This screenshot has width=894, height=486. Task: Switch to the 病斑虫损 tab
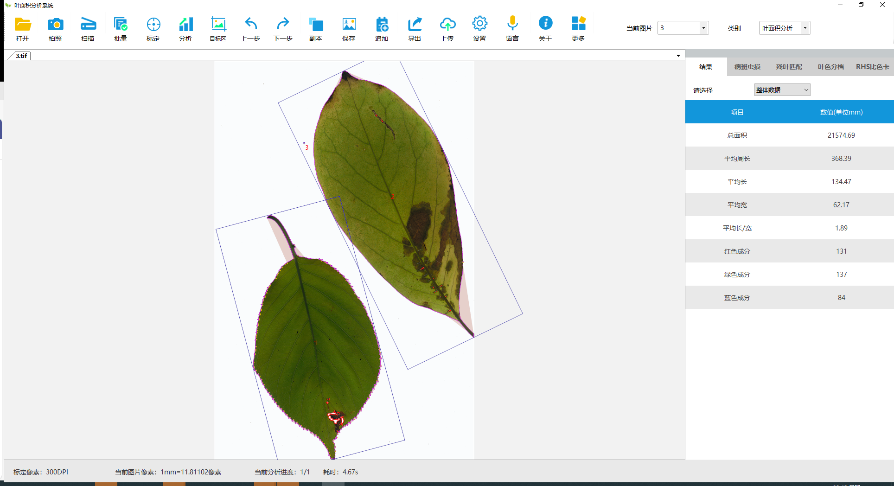pyautogui.click(x=747, y=67)
